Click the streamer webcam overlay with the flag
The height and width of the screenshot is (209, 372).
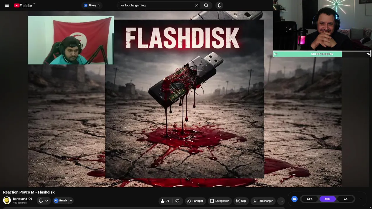pyautogui.click(x=71, y=40)
